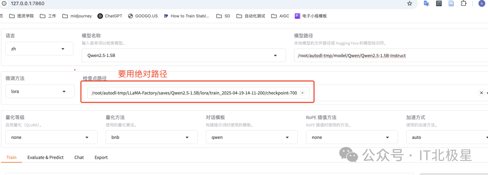Screen dimensions: 488x175
Task: Click the dark square extension icon
Action: tap(439, 4)
